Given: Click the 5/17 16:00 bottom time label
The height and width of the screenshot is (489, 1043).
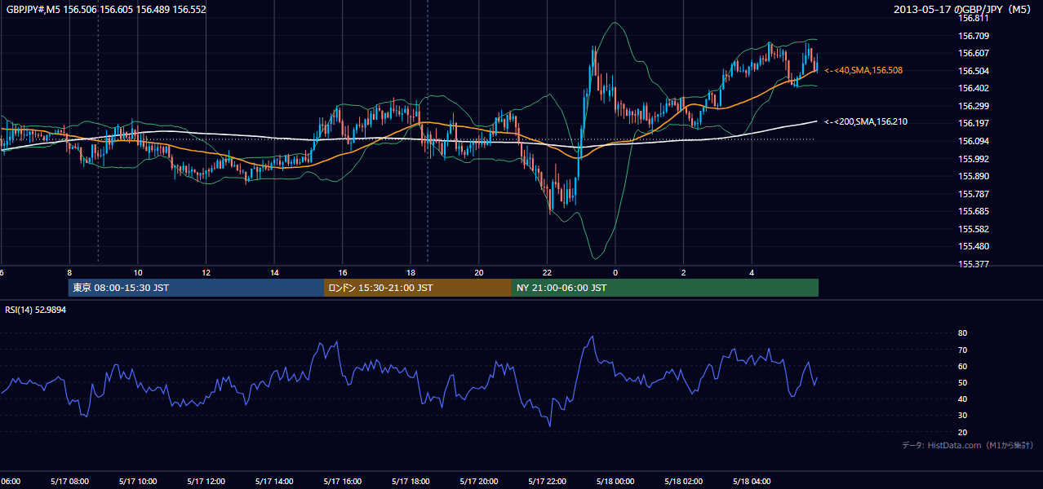Looking at the screenshot, I should pyautogui.click(x=342, y=481).
